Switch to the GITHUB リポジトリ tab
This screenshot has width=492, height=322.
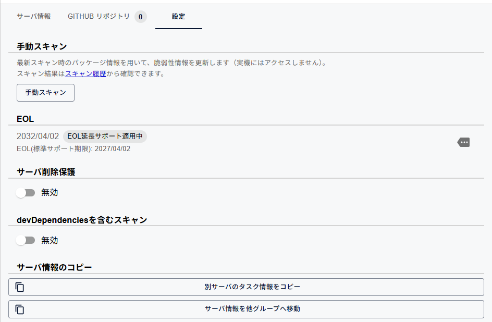pos(107,16)
